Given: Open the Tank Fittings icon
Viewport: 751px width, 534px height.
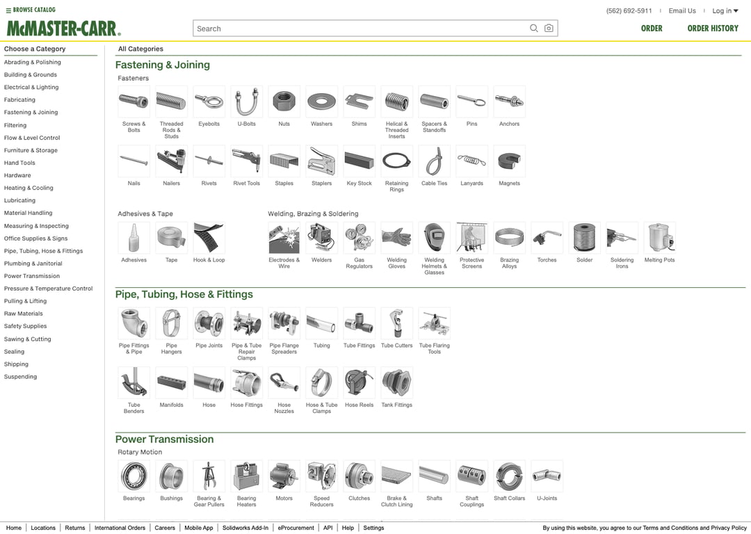Looking at the screenshot, I should pyautogui.click(x=396, y=382).
